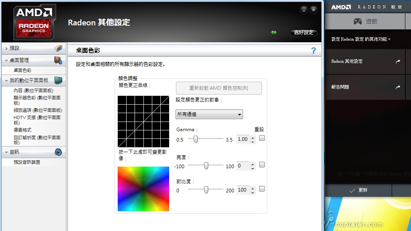Screen dimensions: 411x231
Task: Increase 對比度 value with up arrow
Action: click(x=253, y=188)
